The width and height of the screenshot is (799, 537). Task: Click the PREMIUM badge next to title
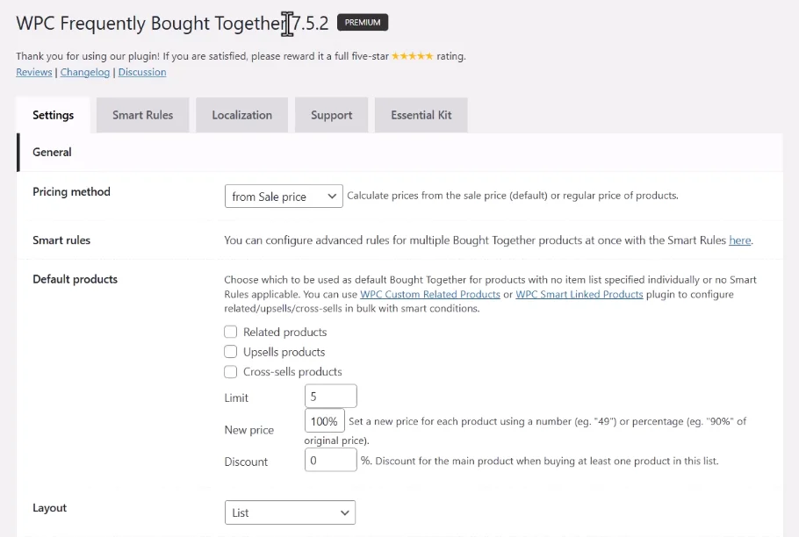click(363, 23)
